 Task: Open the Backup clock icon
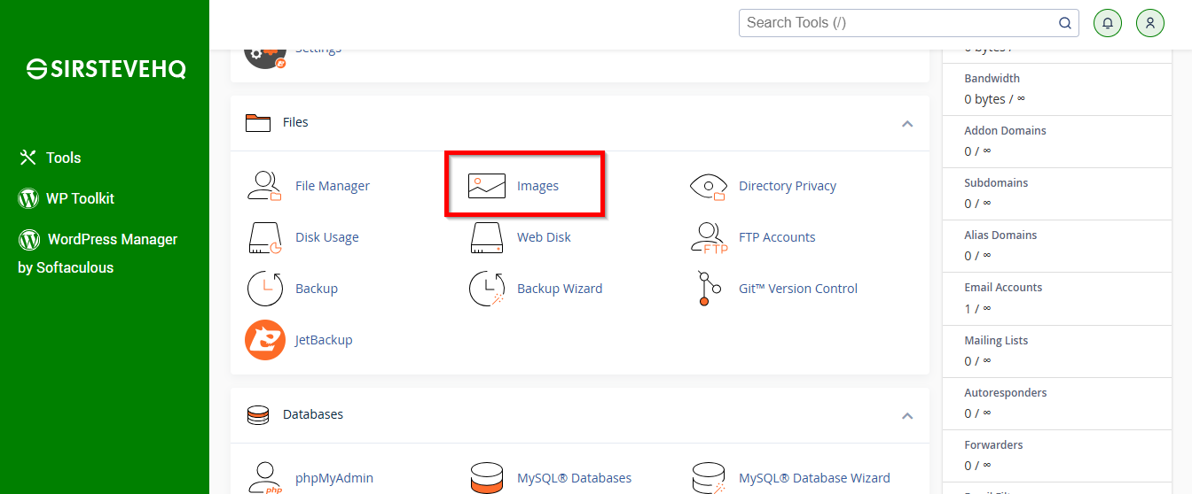pyautogui.click(x=264, y=289)
